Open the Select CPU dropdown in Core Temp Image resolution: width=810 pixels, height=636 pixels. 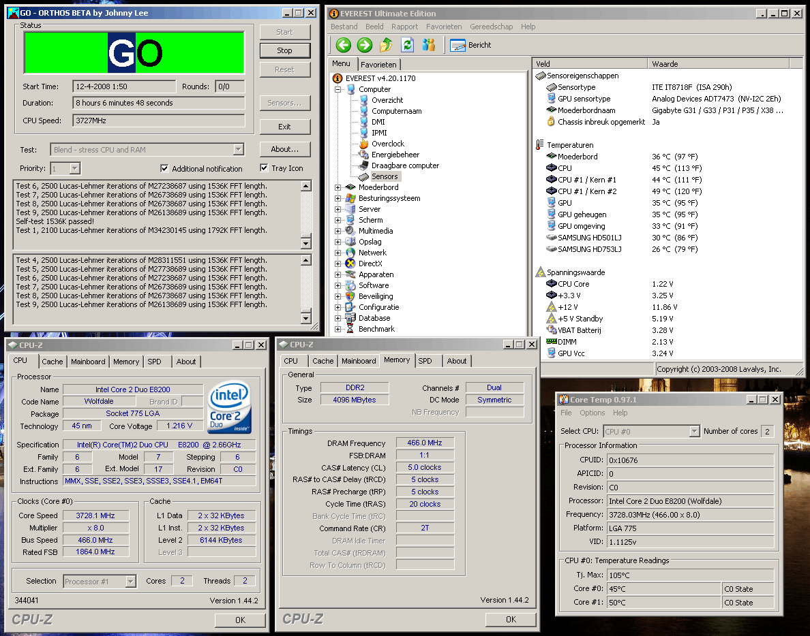pyautogui.click(x=694, y=431)
